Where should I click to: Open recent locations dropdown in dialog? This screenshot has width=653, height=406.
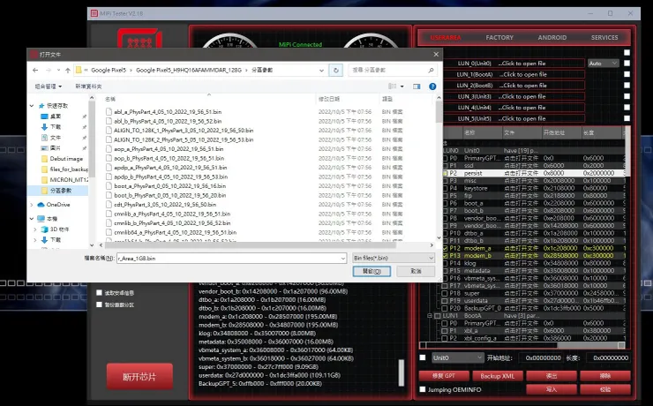(59, 71)
